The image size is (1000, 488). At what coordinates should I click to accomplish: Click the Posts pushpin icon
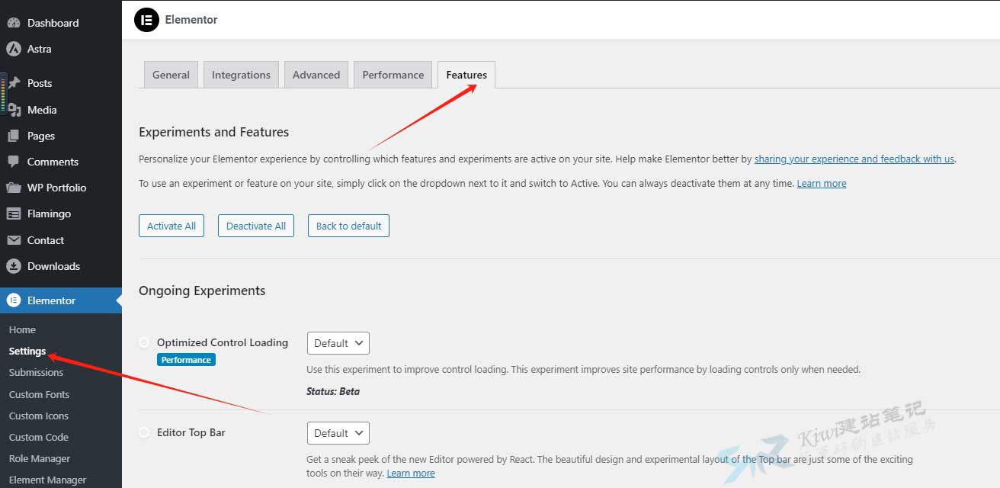point(14,83)
